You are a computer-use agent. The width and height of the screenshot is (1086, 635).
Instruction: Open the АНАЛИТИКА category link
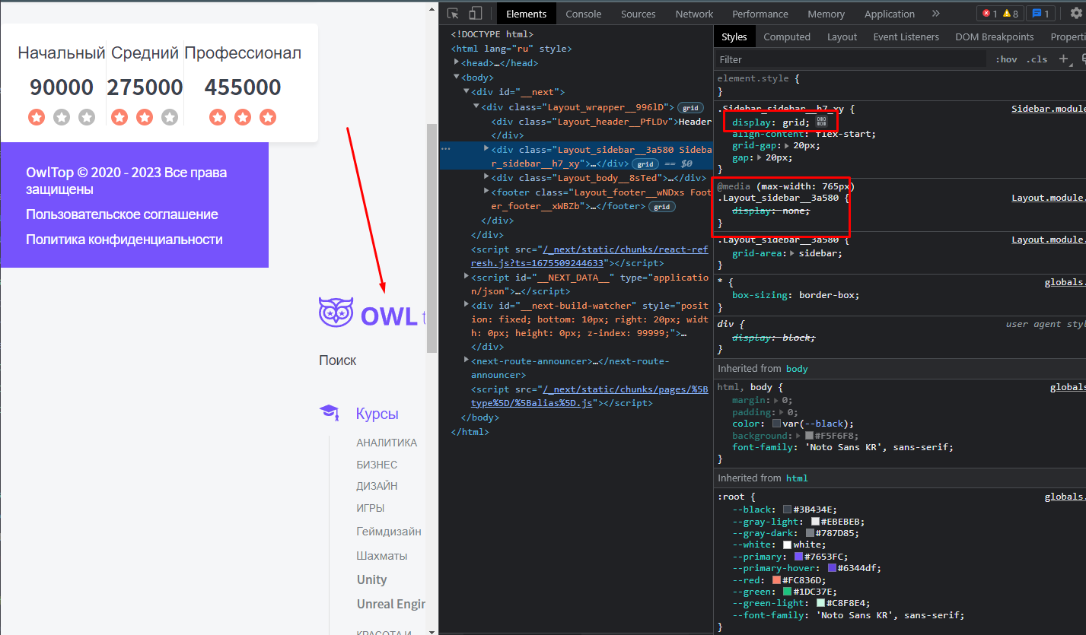click(x=387, y=443)
